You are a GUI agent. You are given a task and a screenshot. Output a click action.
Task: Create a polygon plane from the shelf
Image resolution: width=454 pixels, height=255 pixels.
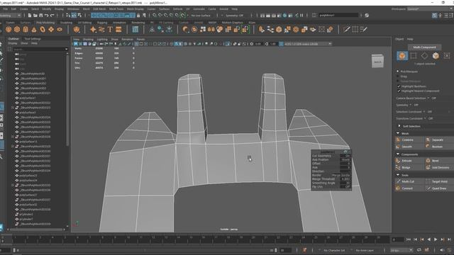51,29
